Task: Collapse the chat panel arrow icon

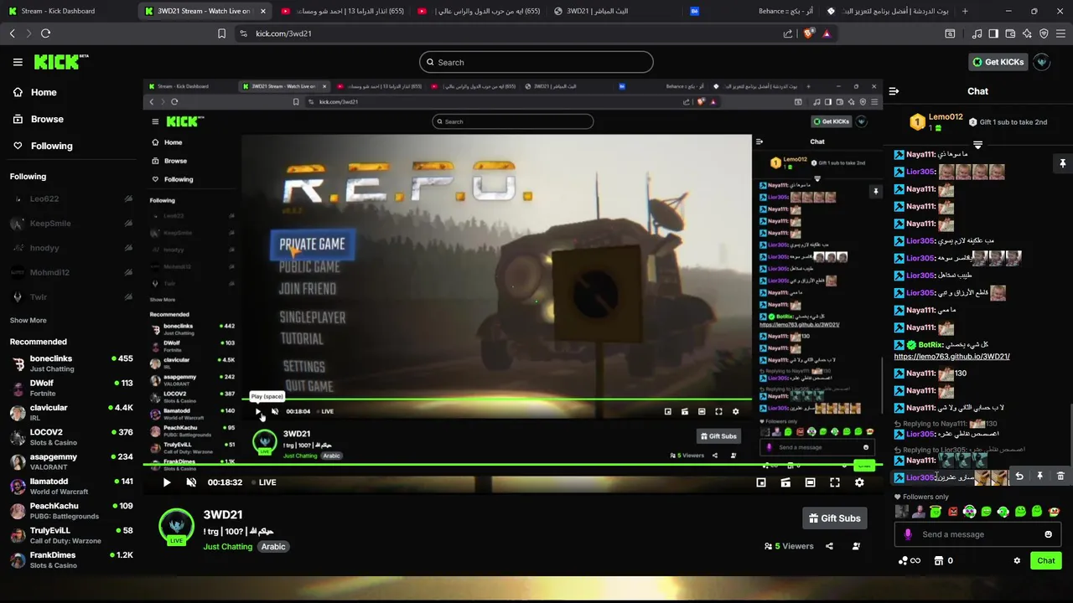Action: (894, 91)
